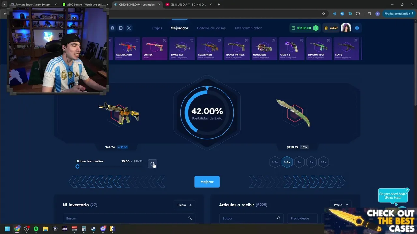417x234 pixels.
Task: Open Spotify from the taskbar
Action: (x=36, y=229)
